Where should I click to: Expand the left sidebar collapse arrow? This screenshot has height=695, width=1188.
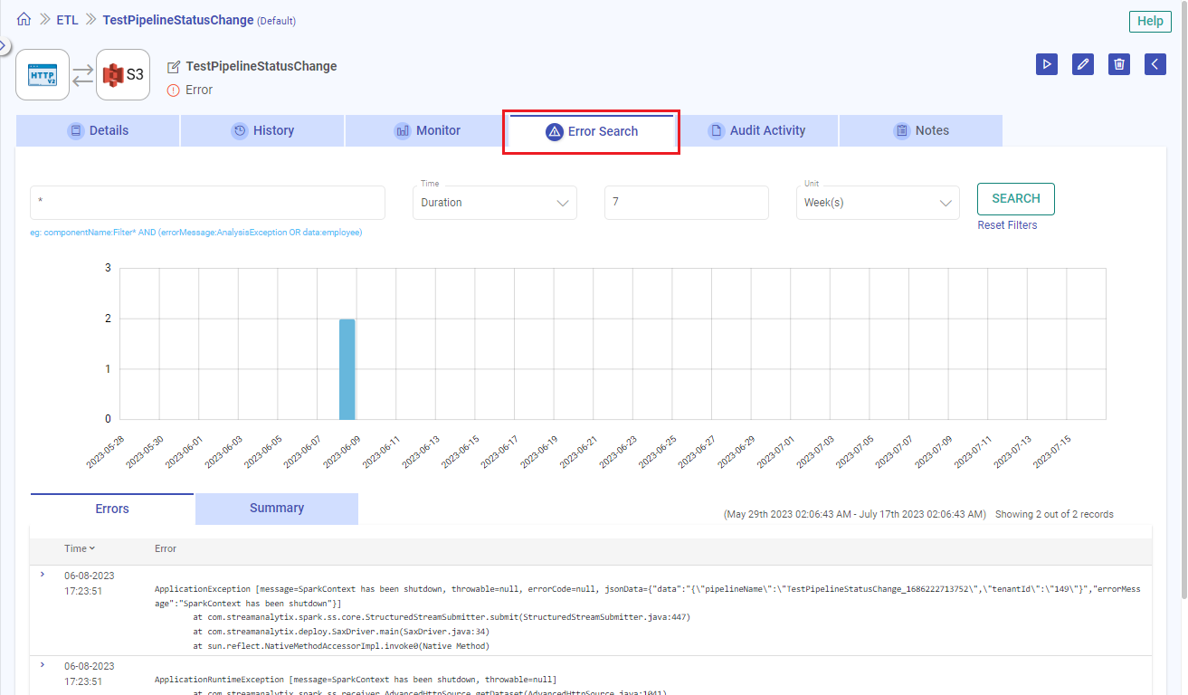coord(4,45)
